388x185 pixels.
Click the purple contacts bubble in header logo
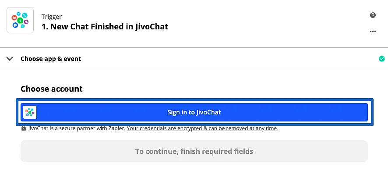pos(26,22)
